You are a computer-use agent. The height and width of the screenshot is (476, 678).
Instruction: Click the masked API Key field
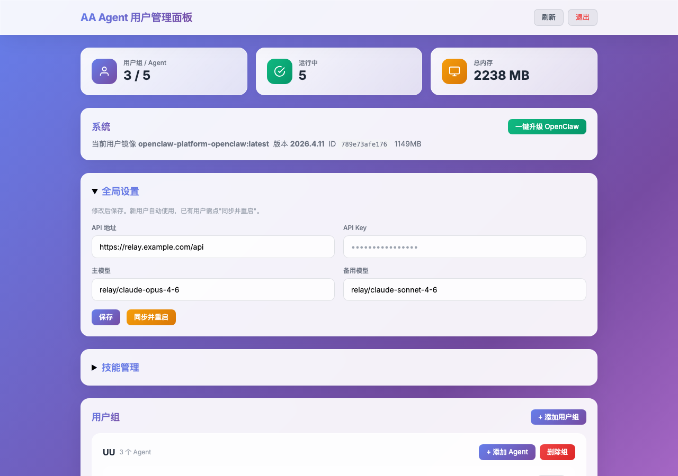pyautogui.click(x=465, y=246)
